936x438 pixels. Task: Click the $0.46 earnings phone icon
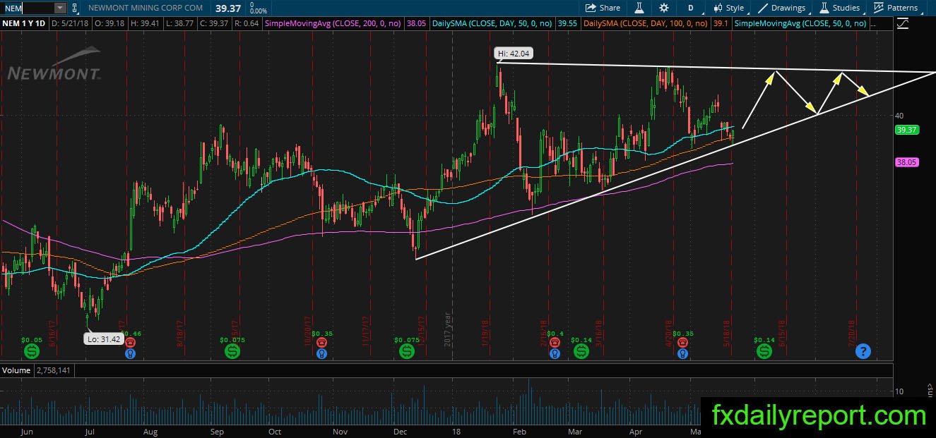(131, 343)
